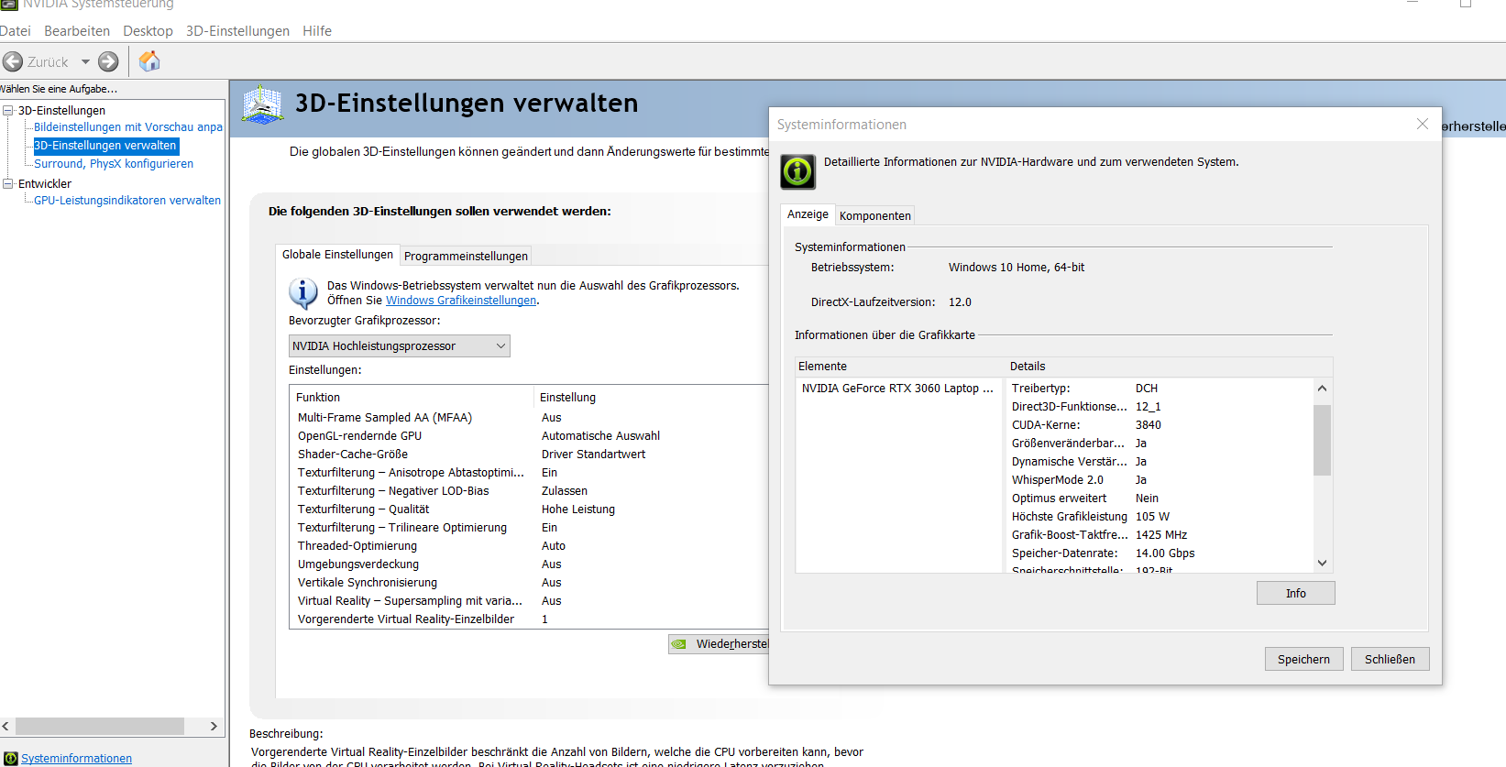
Task: Click the Schließen button
Action: pos(1390,660)
